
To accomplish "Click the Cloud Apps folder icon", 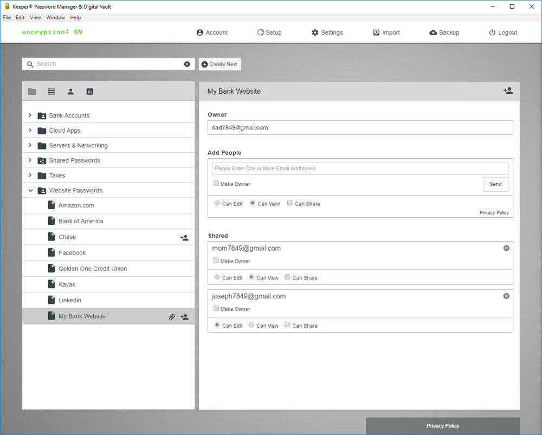I will (x=42, y=131).
